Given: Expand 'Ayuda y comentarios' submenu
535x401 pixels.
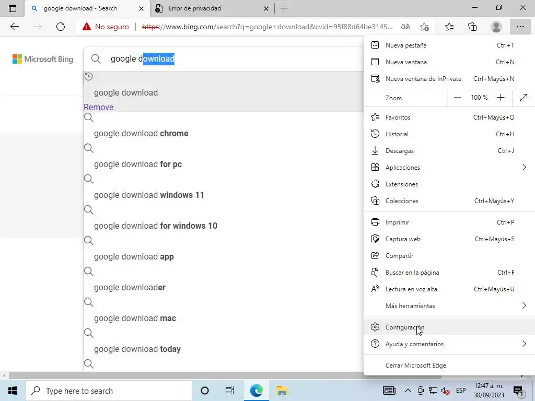Looking at the screenshot, I should click(449, 344).
